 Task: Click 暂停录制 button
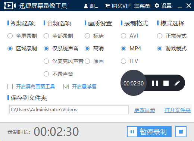149,132
